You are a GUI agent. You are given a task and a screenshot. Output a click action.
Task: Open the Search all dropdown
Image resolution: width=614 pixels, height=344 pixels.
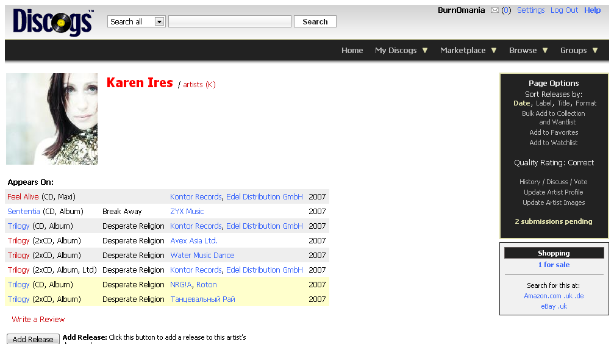(x=136, y=21)
